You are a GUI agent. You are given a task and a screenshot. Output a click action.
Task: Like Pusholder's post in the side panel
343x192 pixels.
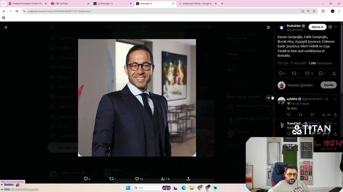pyautogui.click(x=307, y=73)
